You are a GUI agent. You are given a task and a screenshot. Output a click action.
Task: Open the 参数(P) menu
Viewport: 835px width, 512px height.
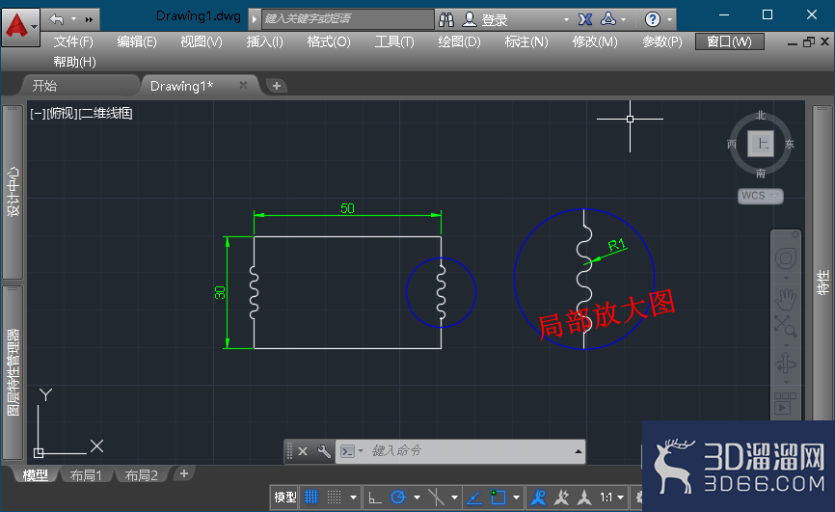click(x=662, y=41)
